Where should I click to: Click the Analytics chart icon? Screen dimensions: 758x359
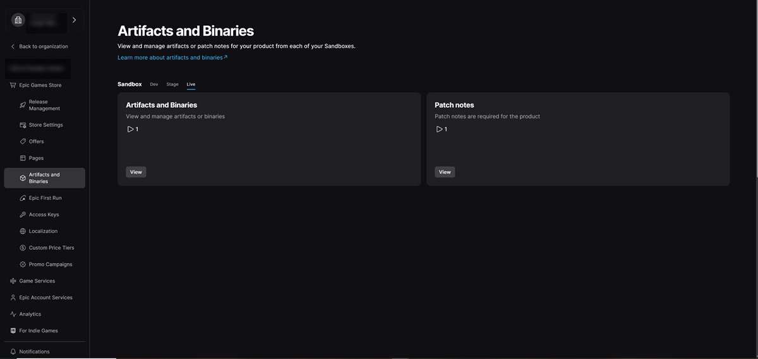(13, 314)
